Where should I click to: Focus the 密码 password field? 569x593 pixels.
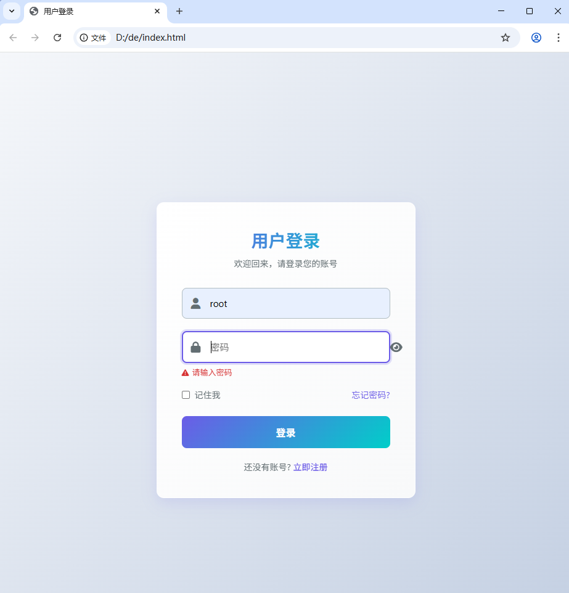tap(285, 347)
